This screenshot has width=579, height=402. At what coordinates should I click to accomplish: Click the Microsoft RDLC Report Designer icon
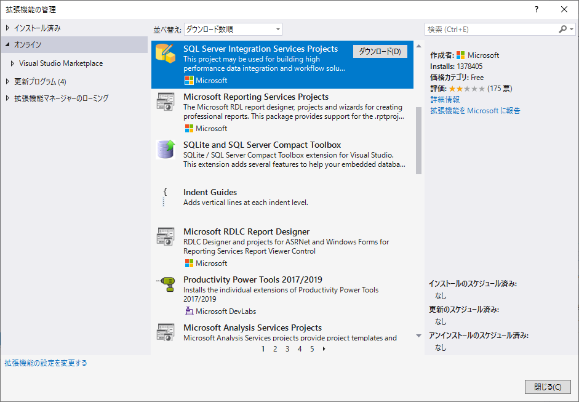[165, 237]
